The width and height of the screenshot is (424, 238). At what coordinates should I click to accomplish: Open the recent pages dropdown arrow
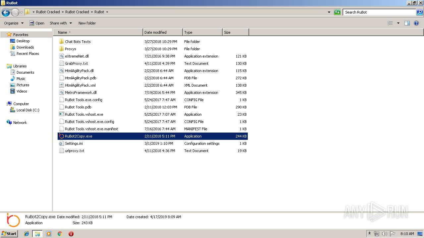point(21,12)
